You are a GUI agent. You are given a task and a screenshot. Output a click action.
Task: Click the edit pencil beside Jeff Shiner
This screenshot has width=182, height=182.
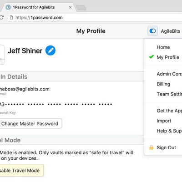51,51
